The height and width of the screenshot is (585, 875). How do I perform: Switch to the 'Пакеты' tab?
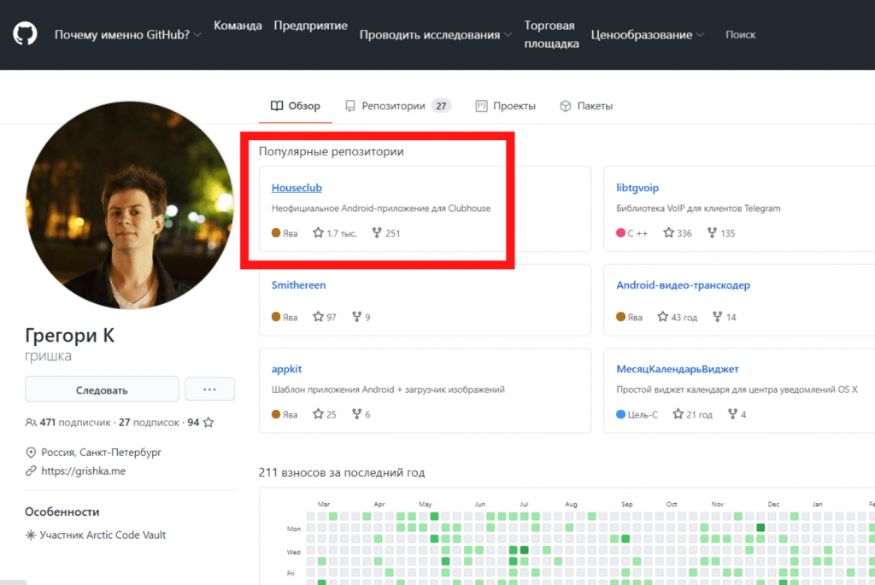click(x=586, y=106)
